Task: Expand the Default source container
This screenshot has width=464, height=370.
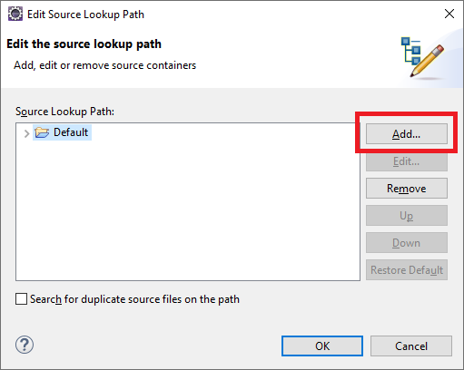Action: (x=26, y=133)
